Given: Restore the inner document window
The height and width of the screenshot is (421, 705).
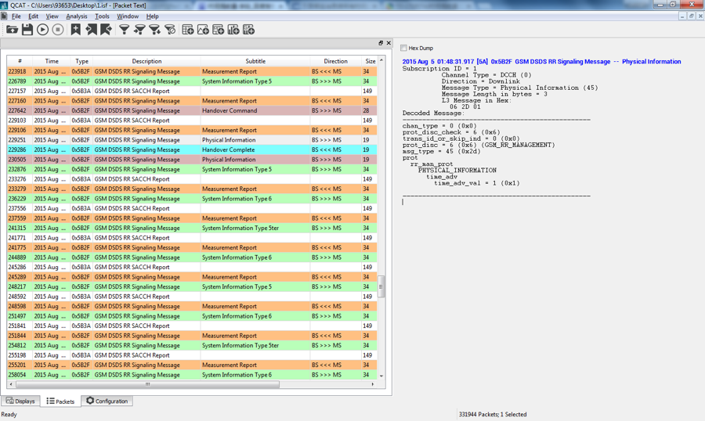Looking at the screenshot, I should [692, 16].
